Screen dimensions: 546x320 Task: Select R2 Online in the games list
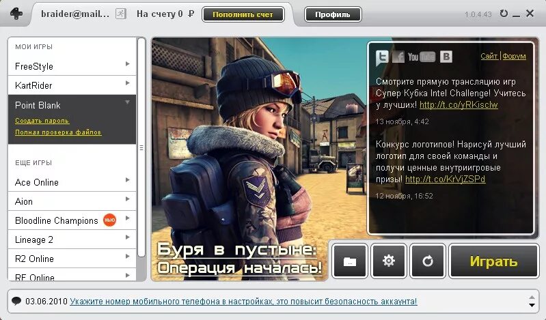pos(72,259)
